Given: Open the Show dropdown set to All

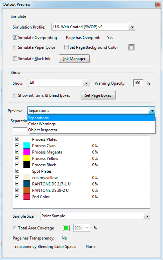Looking at the screenshot, I should pos(59,83).
